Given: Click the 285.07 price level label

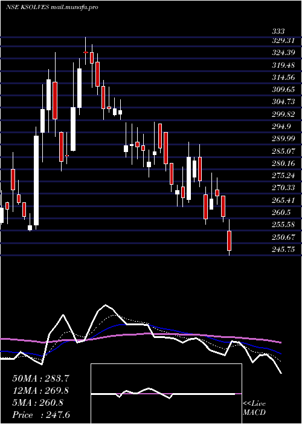Looking at the screenshot, I should tap(283, 151).
